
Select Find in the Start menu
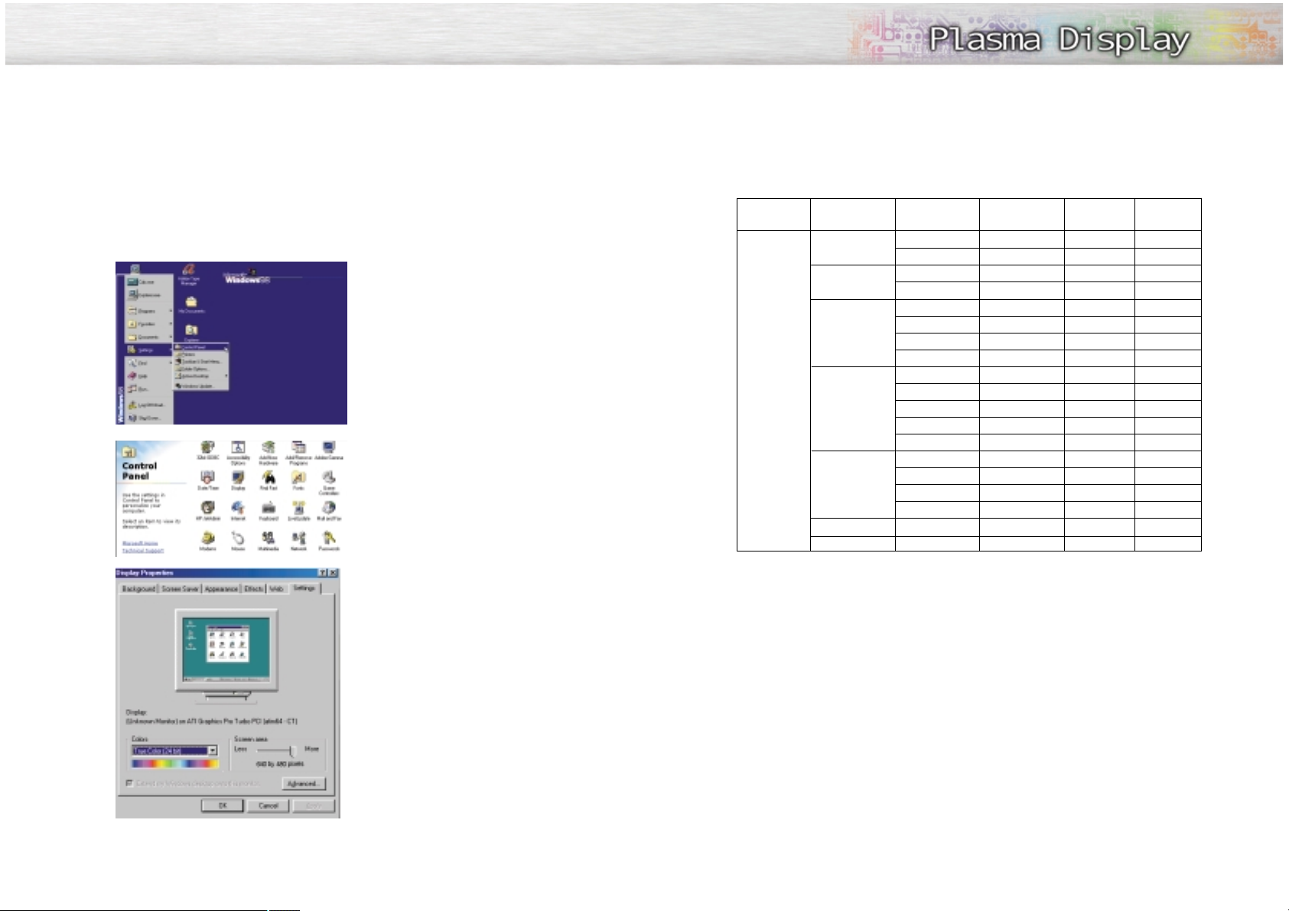149,363
